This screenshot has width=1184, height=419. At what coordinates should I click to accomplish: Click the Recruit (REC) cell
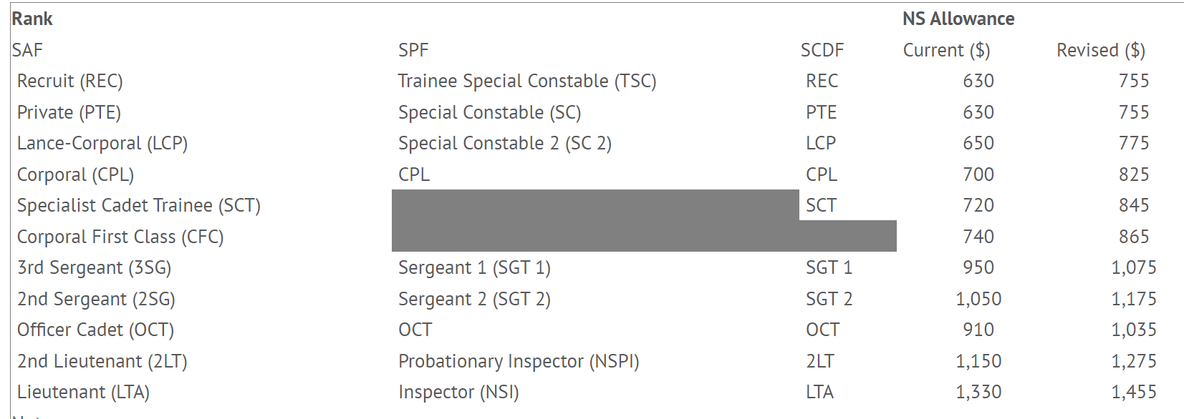coord(70,82)
